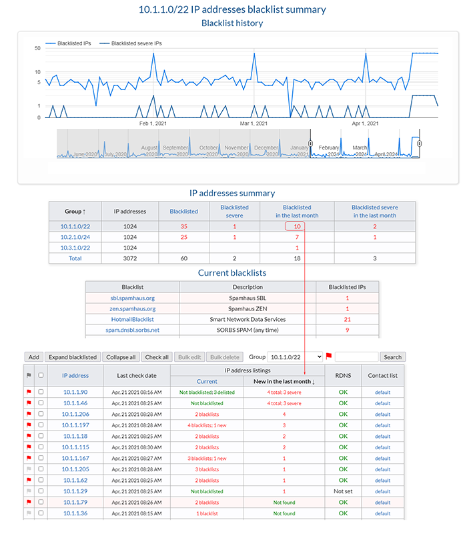Click the red flag beside 10.1.1.115

pos(29,447)
